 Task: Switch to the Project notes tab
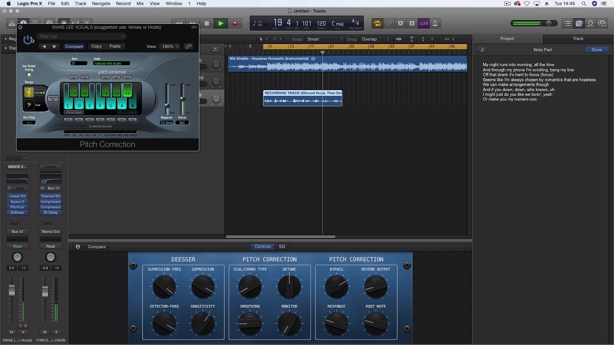pos(507,38)
